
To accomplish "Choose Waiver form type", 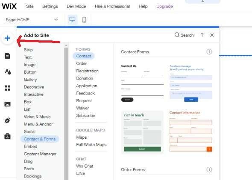I will pyautogui.click(x=82, y=108).
